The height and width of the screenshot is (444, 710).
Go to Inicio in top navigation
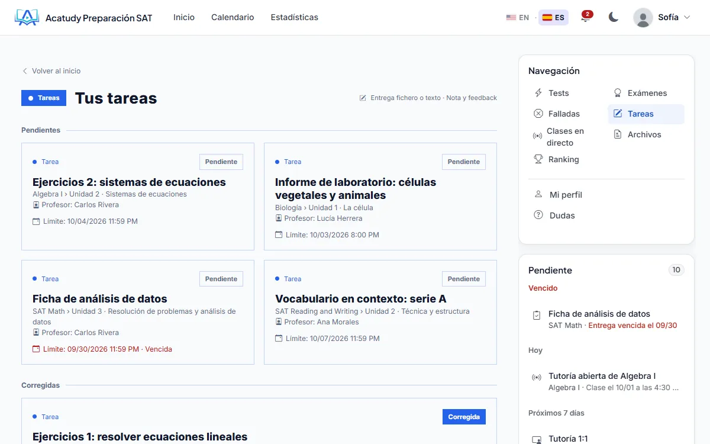184,17
